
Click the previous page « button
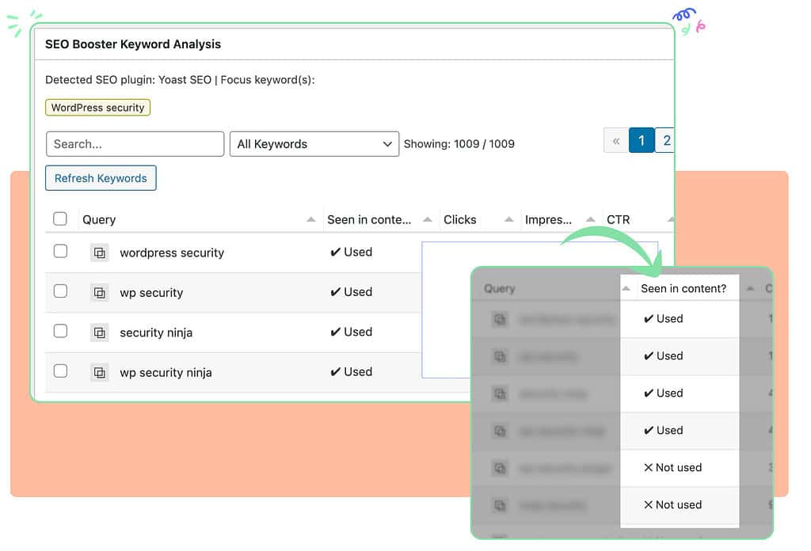[615, 141]
